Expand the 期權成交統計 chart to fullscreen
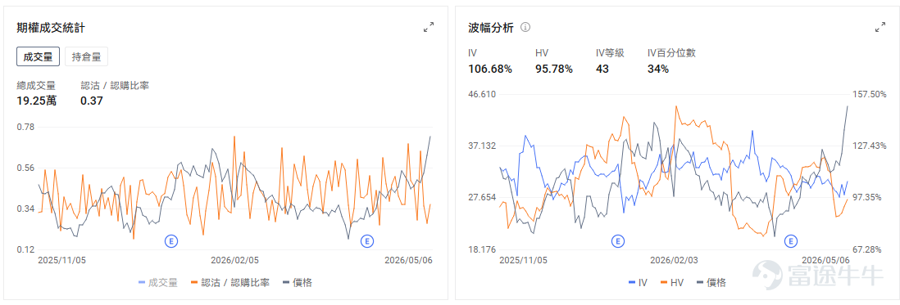Viewport: 900px width, 305px height. point(429,27)
